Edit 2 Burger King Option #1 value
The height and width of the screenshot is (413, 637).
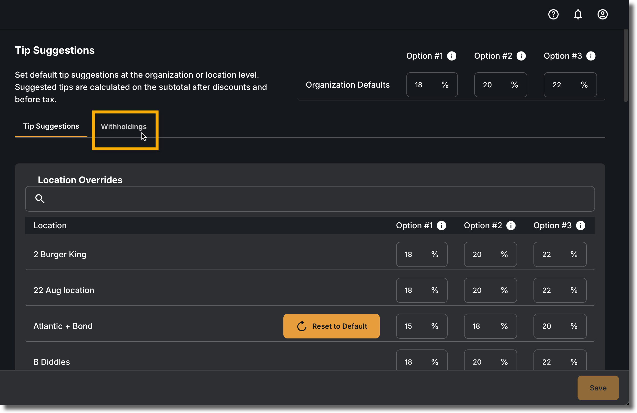(x=422, y=254)
